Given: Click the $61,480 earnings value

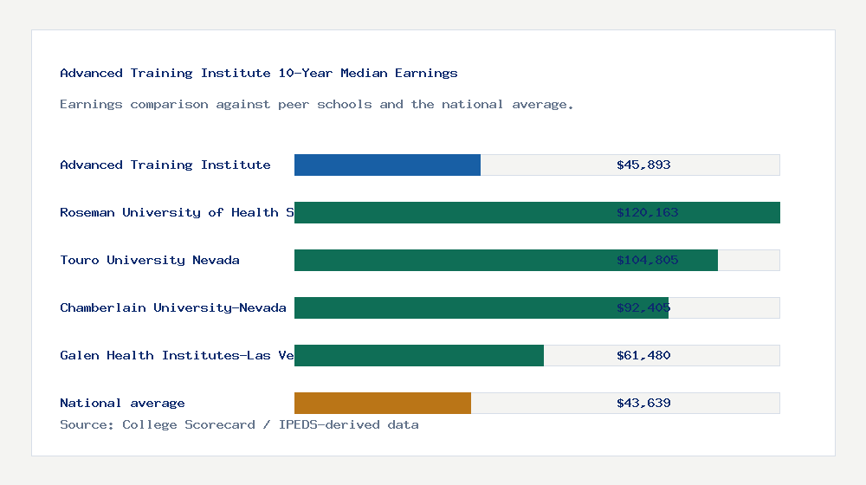Looking at the screenshot, I should pos(643,355).
